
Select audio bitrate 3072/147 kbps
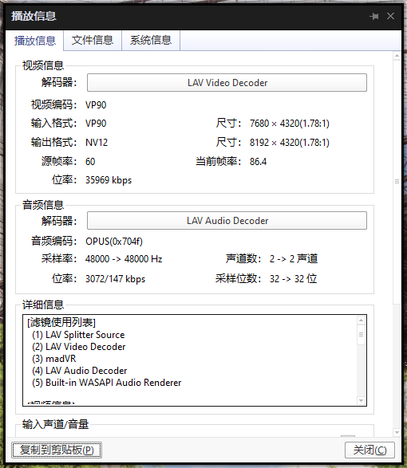coord(116,279)
